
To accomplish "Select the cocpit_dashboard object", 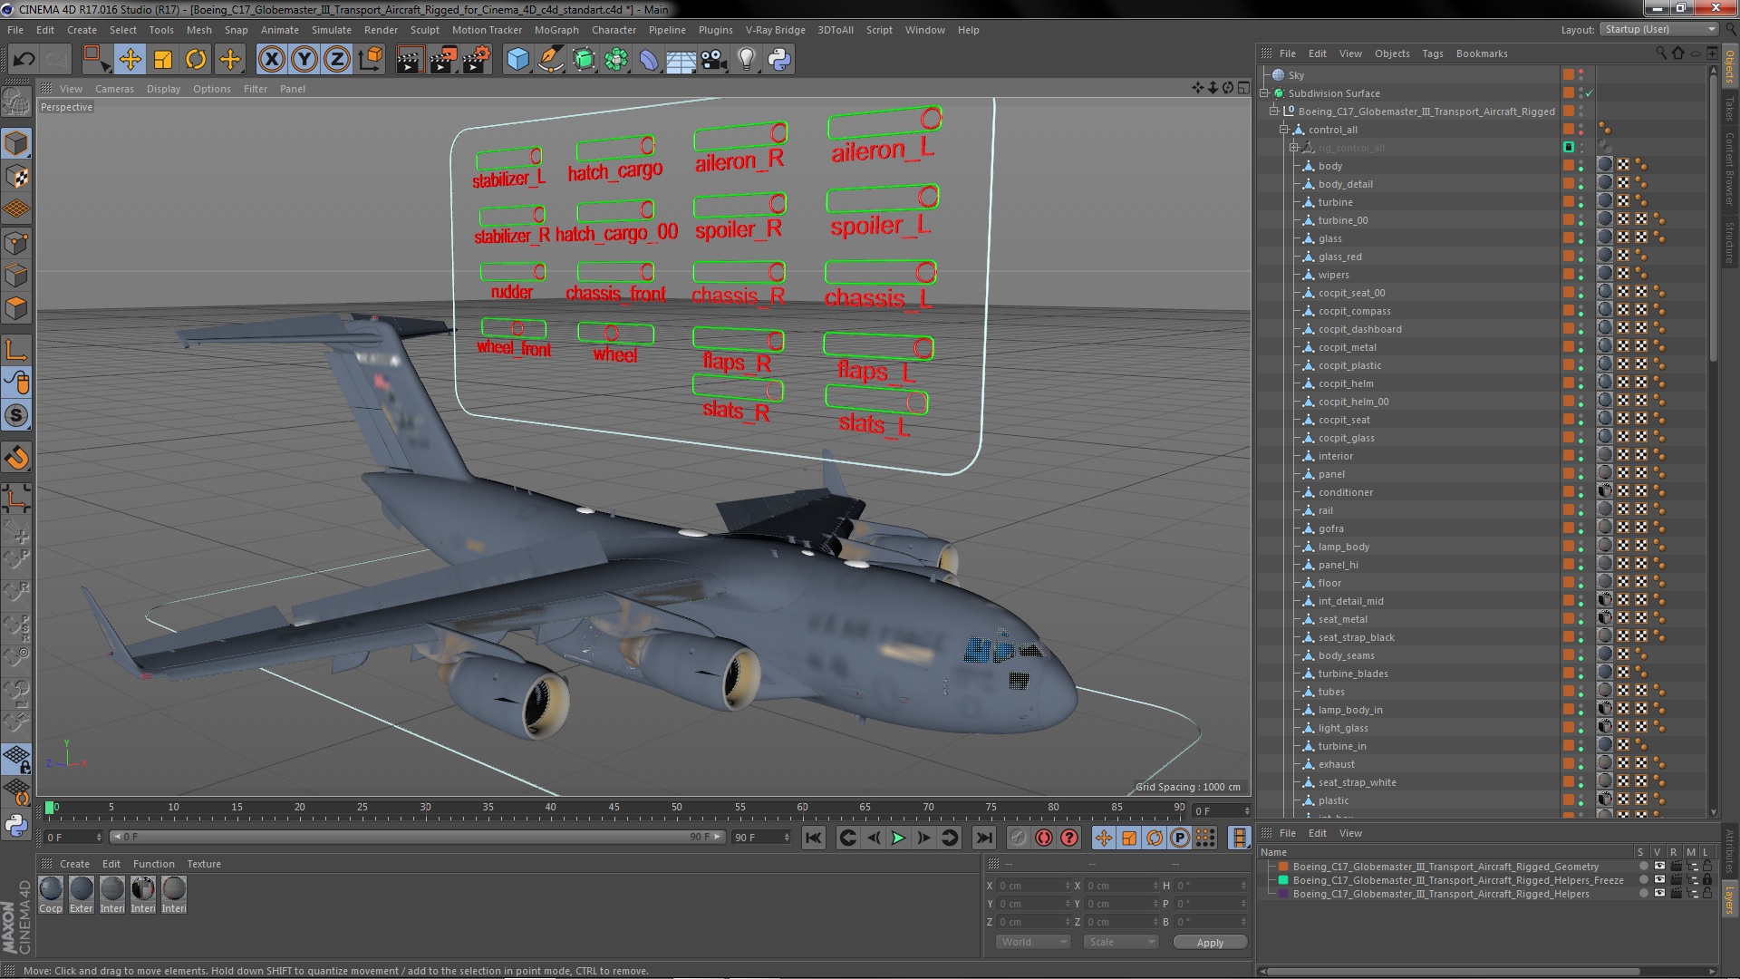I will pyautogui.click(x=1359, y=329).
